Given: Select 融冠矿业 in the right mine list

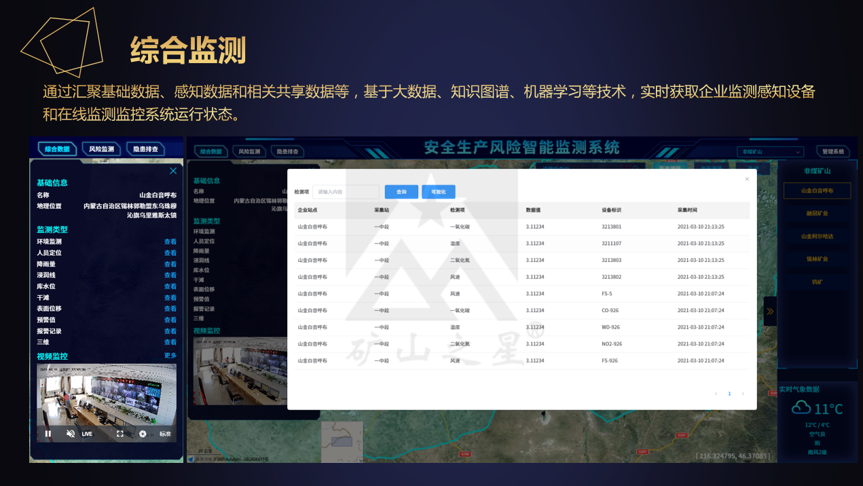Looking at the screenshot, I should click(x=817, y=213).
